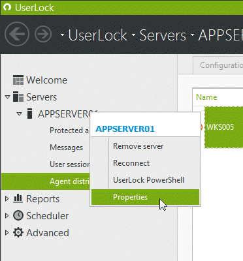Open Protected accounts under APPSERVER01
This screenshot has height=261, width=243.
(x=69, y=130)
